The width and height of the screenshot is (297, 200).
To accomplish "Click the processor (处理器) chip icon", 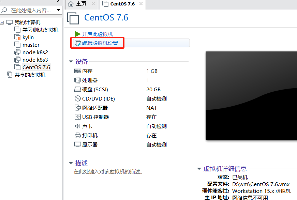I will [77, 80].
